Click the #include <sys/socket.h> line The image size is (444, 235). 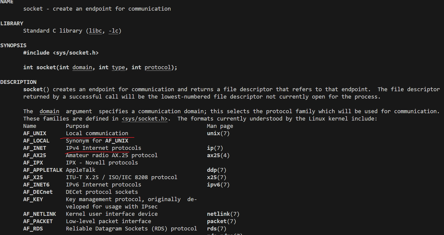61,53
